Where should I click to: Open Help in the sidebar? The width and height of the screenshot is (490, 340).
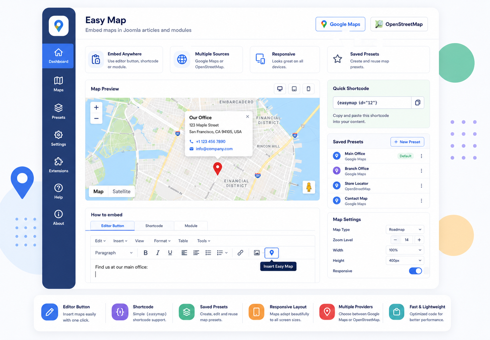[x=58, y=191]
